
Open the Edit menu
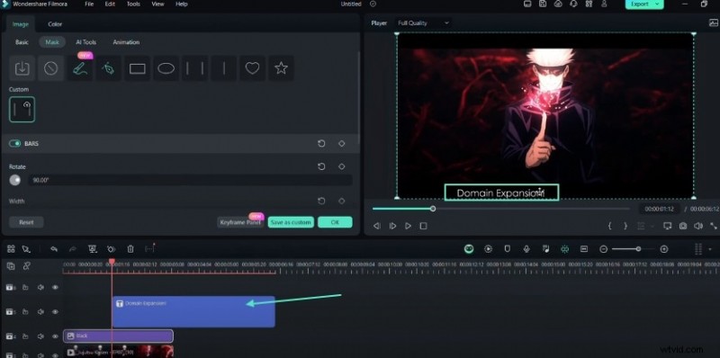click(110, 4)
